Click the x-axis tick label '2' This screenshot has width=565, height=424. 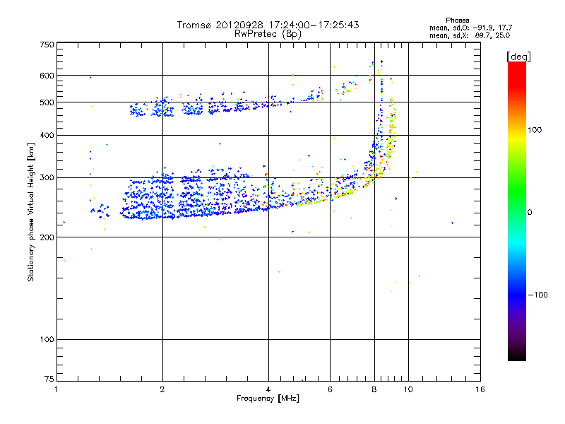(162, 389)
